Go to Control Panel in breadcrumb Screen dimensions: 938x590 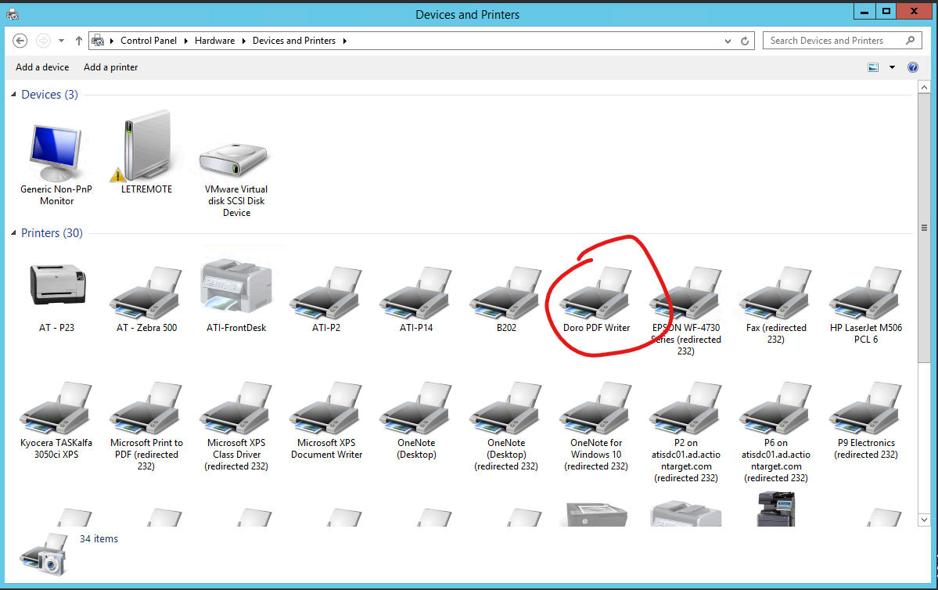coord(149,41)
